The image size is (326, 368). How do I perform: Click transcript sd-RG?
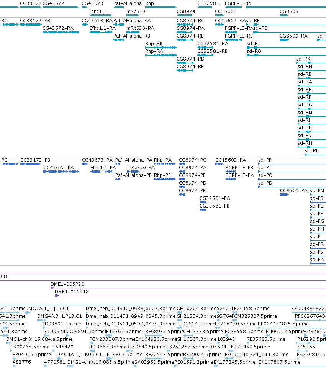point(305,105)
